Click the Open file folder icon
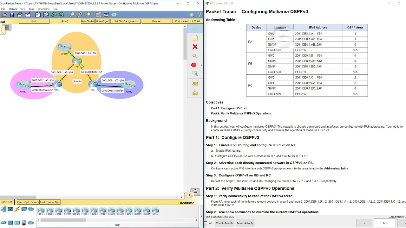This screenshot has height=228, width=406. (4, 15)
